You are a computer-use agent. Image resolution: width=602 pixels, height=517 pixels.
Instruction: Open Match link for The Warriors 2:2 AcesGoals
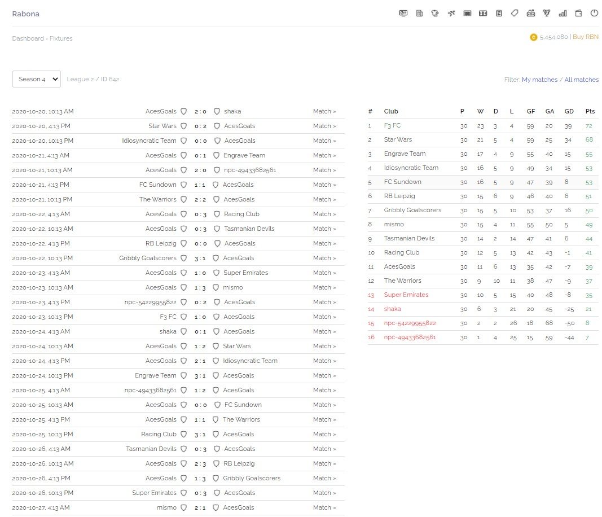point(324,199)
